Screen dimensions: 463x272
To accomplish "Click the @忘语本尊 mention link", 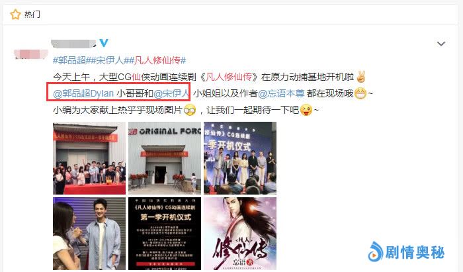I will coord(281,93).
